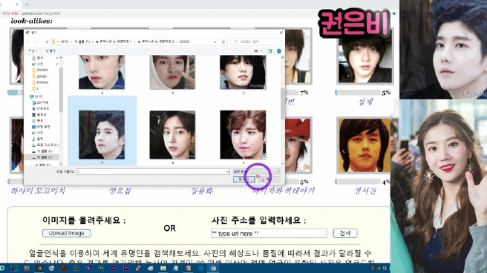Screen dimensions: 487x273
Task: Open the 장서진 look-alike link
Action: (x=365, y=191)
